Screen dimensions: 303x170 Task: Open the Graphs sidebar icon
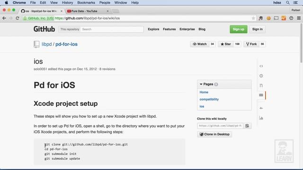point(261,118)
